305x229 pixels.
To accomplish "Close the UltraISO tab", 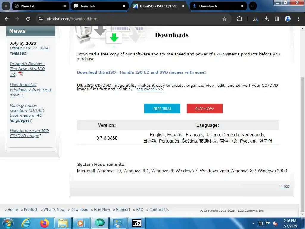I will click(x=183, y=6).
